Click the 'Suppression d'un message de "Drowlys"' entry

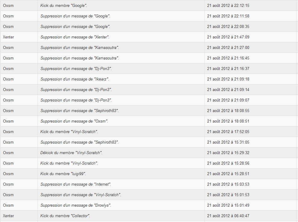[76, 205]
